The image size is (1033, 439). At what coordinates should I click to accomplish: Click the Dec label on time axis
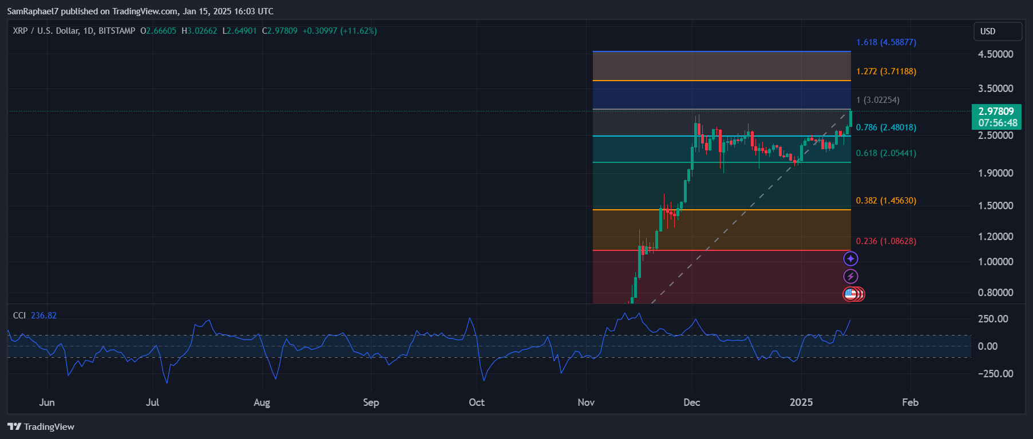point(692,402)
